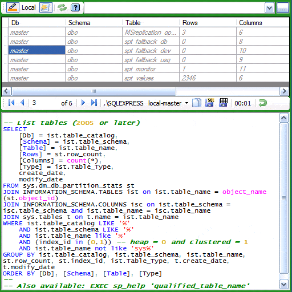
Task: Click the sys.dm_db_partition_stats text in FROM line
Action: coord(72,186)
